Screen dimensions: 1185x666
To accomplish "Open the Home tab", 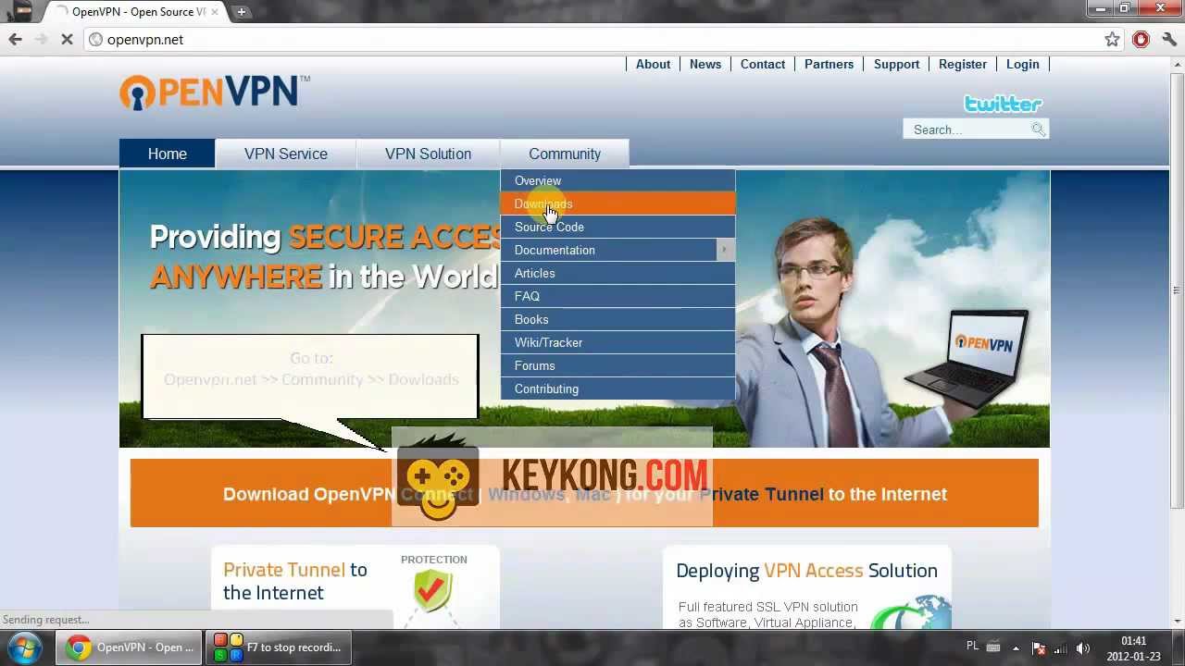I will pos(168,154).
